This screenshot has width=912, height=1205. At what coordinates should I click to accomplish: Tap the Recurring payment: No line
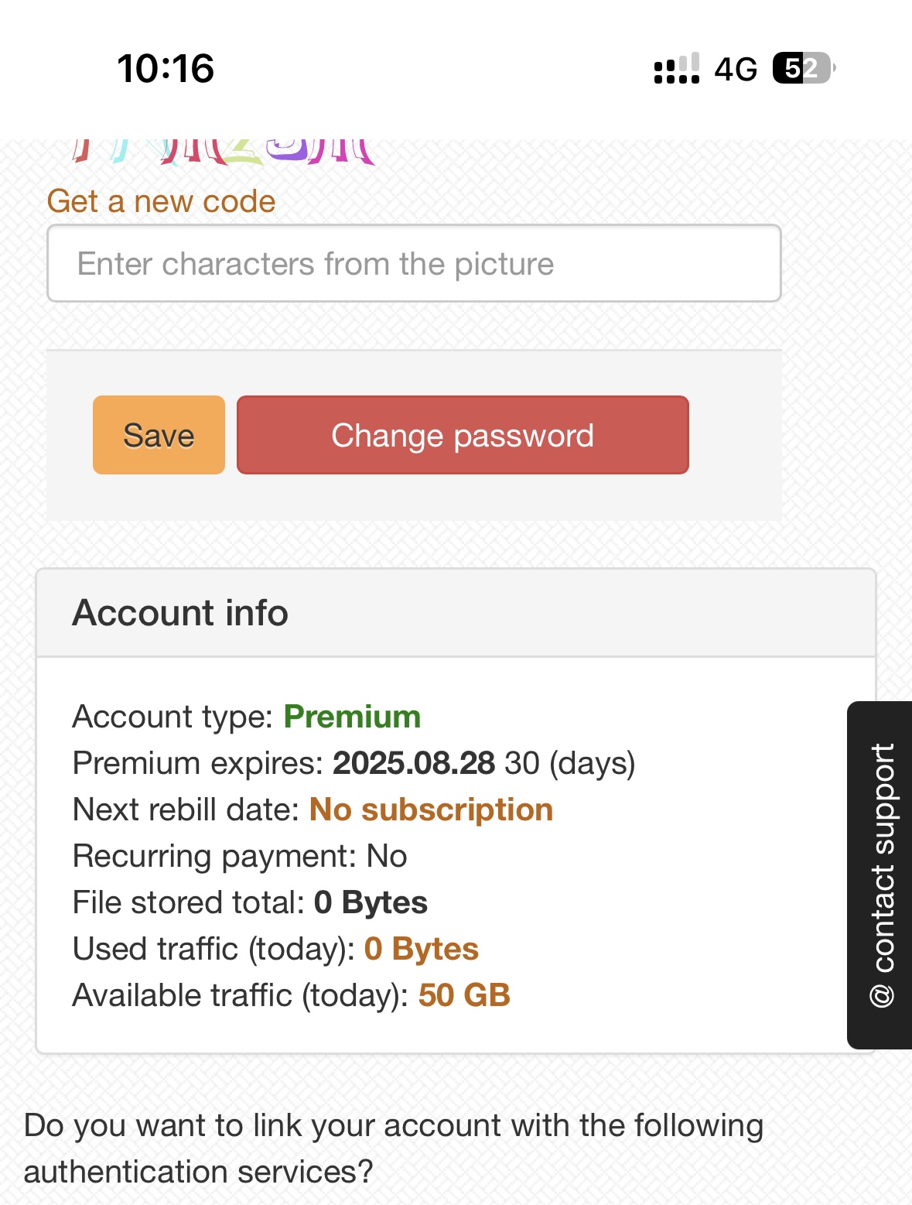tap(240, 856)
